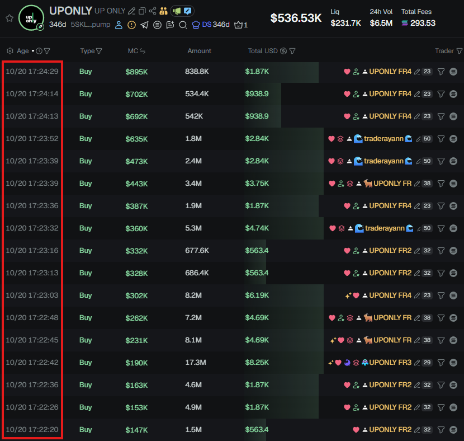
Task: Toggle pink heart in the 17:22:45 row
Action: 341,340
